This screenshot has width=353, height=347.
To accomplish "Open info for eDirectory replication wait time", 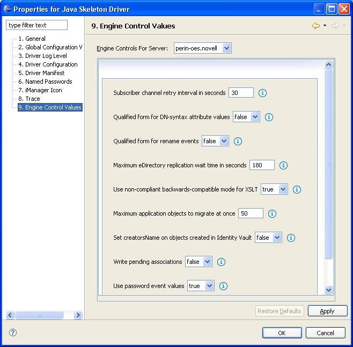I will click(283, 165).
